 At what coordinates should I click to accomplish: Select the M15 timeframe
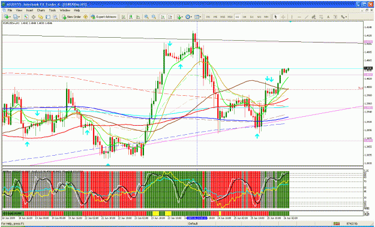coord(223,17)
